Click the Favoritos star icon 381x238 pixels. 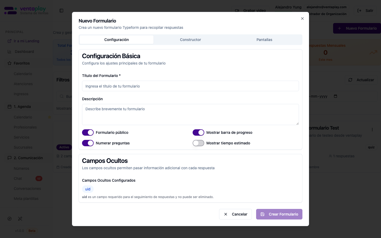(x=10, y=63)
